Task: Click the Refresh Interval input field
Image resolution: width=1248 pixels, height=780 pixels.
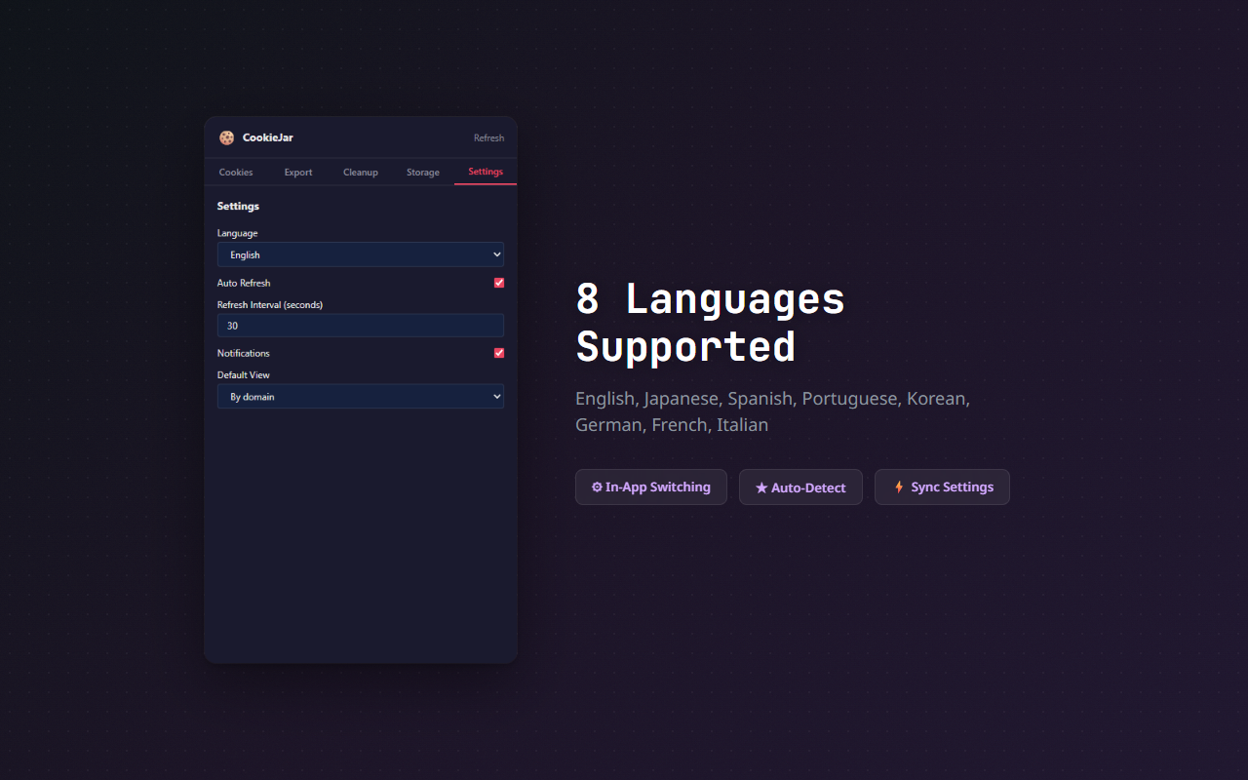Action: (x=361, y=325)
